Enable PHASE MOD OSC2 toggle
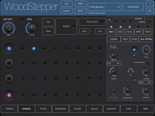155x116 pixels. (x=148, y=62)
